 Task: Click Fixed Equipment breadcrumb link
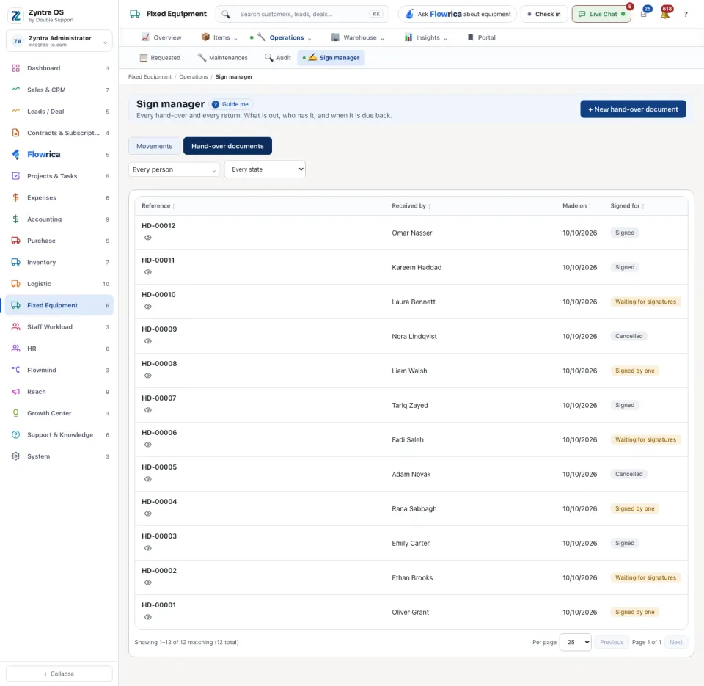[x=150, y=77]
